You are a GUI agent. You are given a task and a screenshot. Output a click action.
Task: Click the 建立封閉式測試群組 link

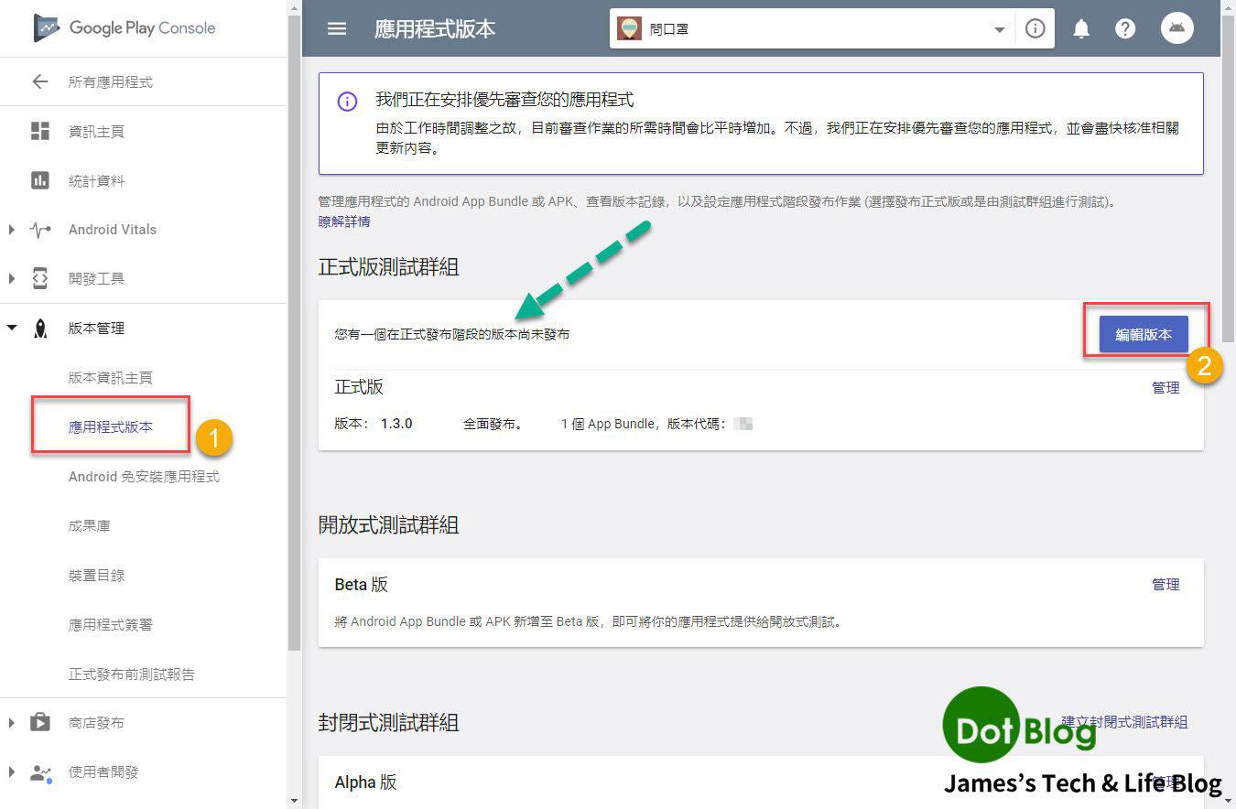pos(1124,722)
